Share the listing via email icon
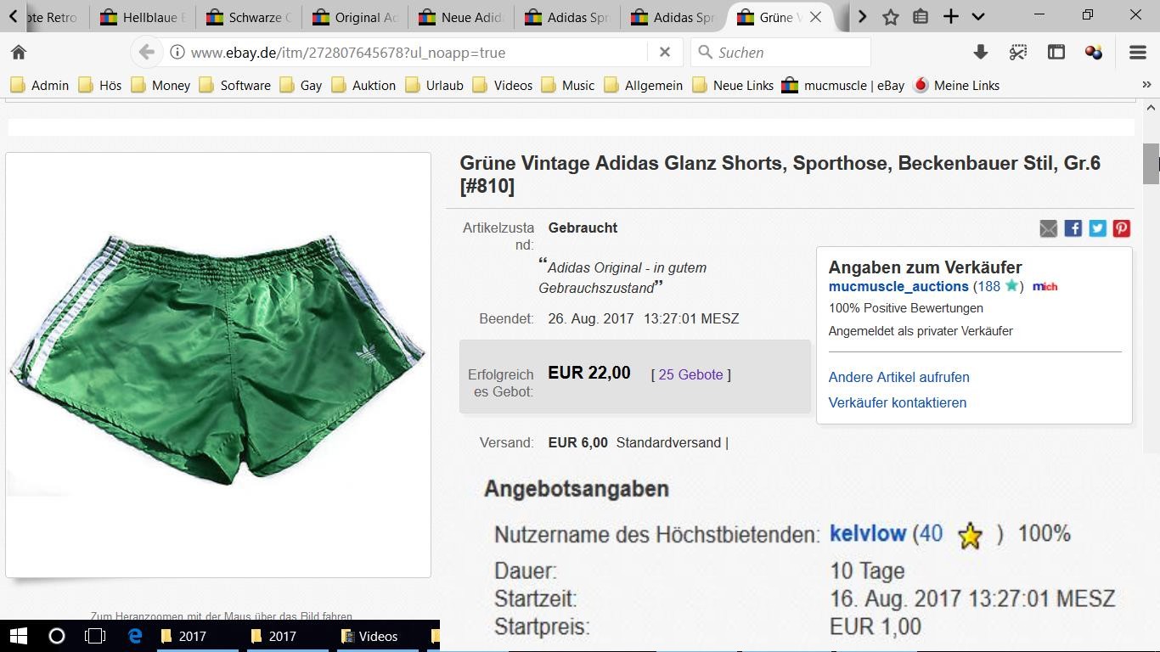 tap(1049, 228)
